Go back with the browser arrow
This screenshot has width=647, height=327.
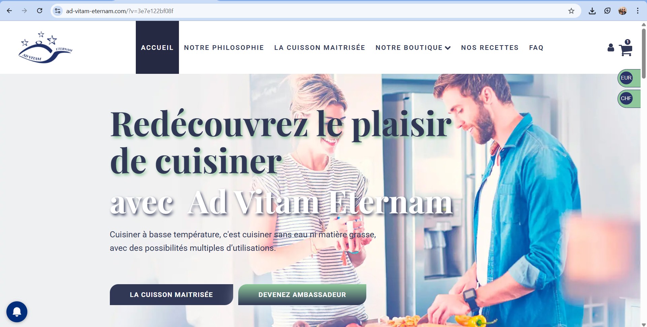pos(9,11)
